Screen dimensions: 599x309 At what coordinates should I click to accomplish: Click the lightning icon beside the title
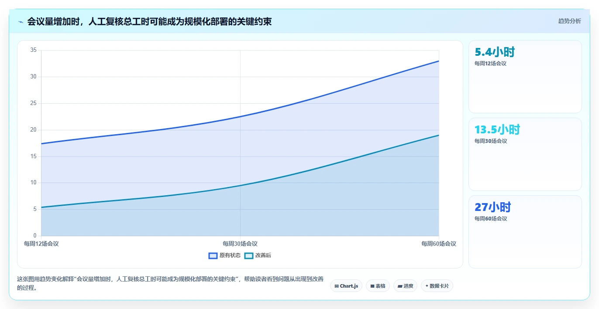point(21,22)
